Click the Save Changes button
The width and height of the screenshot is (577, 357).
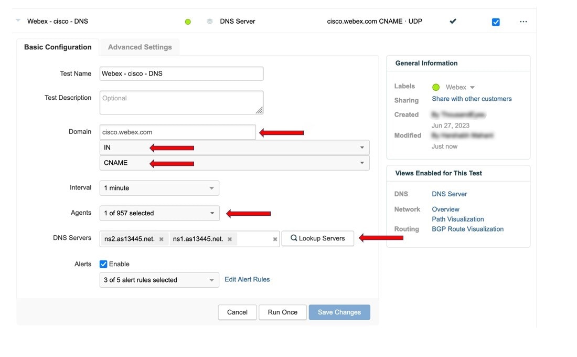click(x=339, y=312)
